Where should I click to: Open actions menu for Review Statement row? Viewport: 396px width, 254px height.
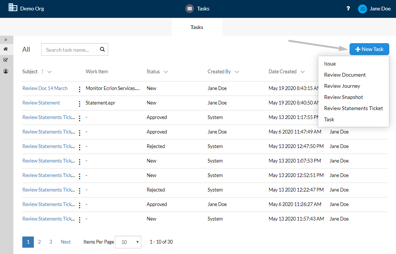coord(80,104)
